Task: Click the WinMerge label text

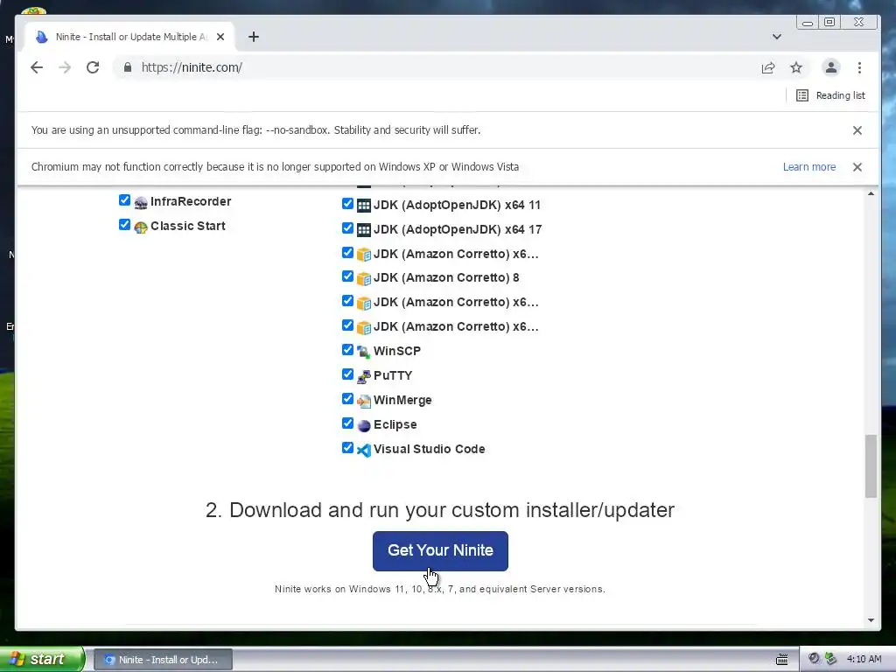Action: (x=402, y=401)
